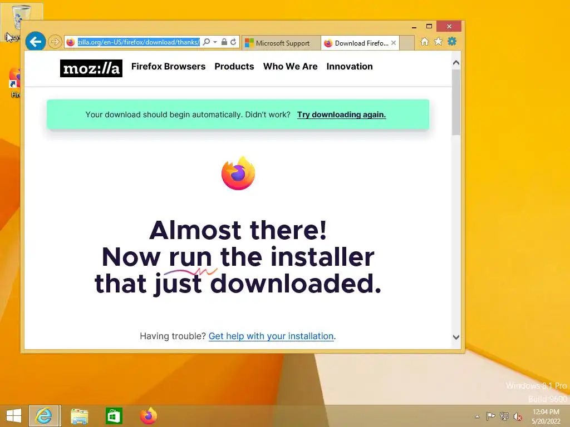Close the Internet Explorer window

[x=449, y=27]
